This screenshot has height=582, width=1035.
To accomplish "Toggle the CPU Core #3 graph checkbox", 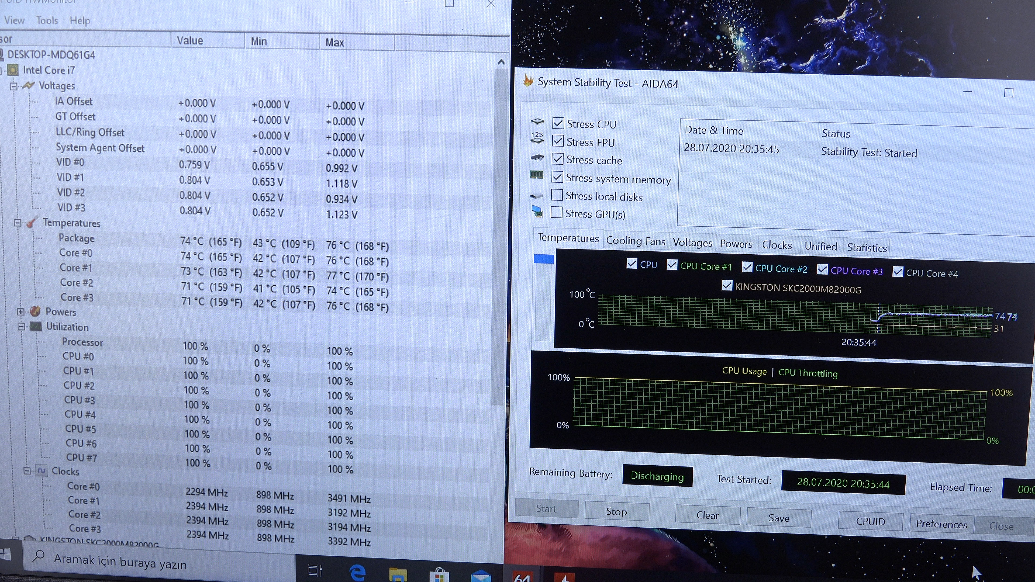I will pos(822,269).
